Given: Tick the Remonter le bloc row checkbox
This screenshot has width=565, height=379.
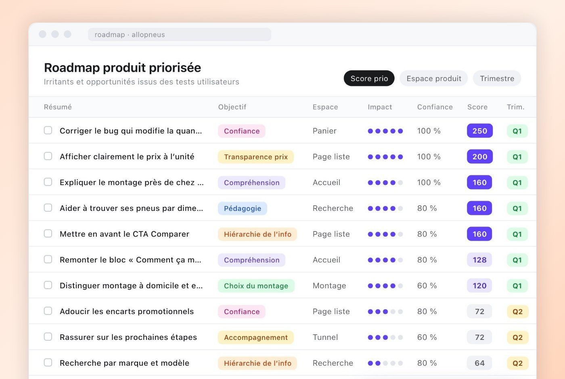Looking at the screenshot, I should (x=48, y=259).
